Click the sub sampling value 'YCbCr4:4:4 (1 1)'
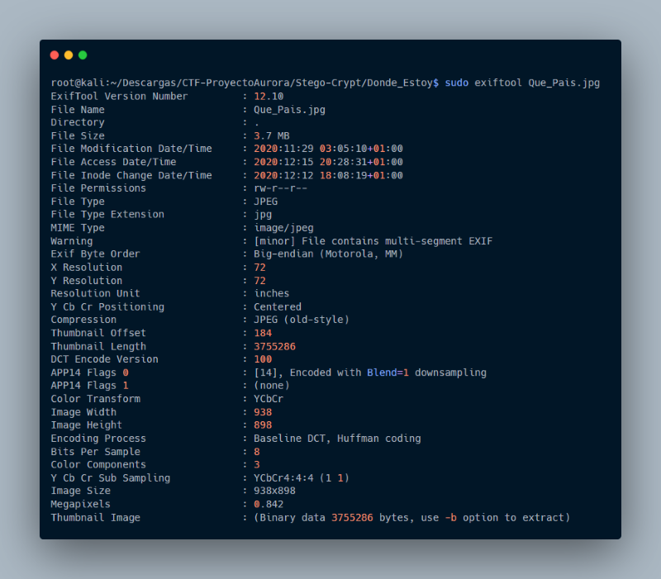Viewport: 661px width, 579px height. coord(302,478)
